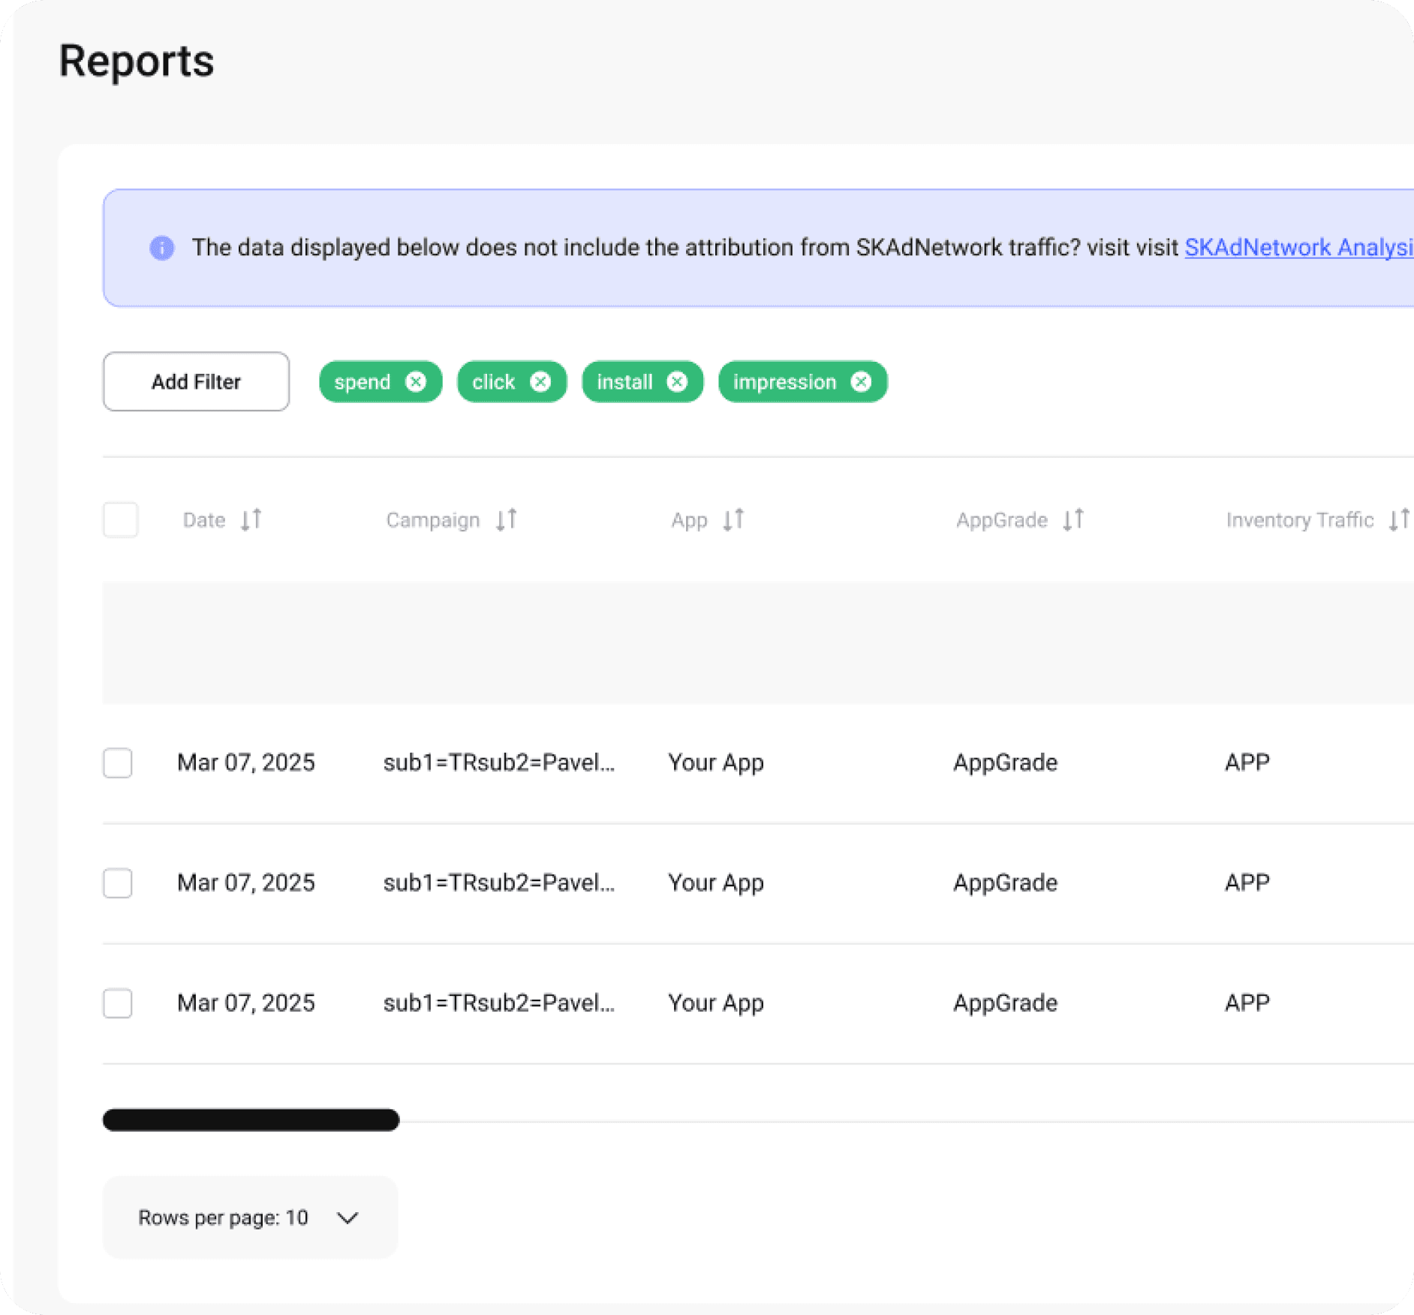Select first row campaign sub1=TRsub2=Pavel...
This screenshot has height=1315, width=1414.
(x=499, y=763)
